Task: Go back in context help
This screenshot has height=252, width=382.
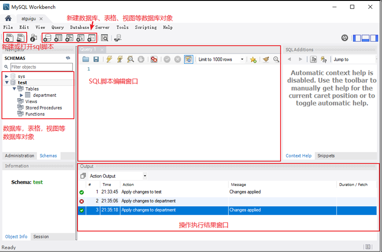Action: point(290,59)
